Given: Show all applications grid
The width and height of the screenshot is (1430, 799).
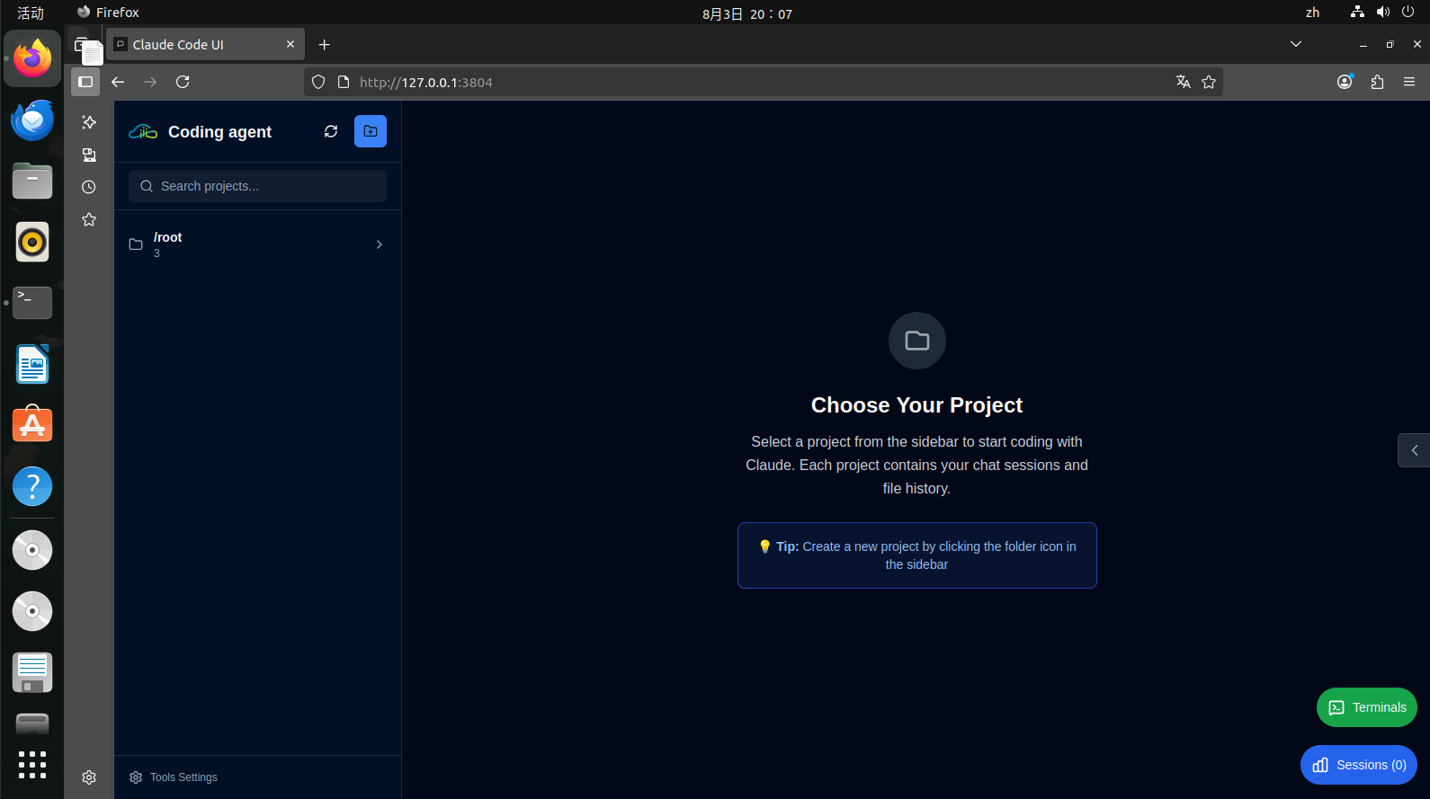Looking at the screenshot, I should [x=32, y=765].
